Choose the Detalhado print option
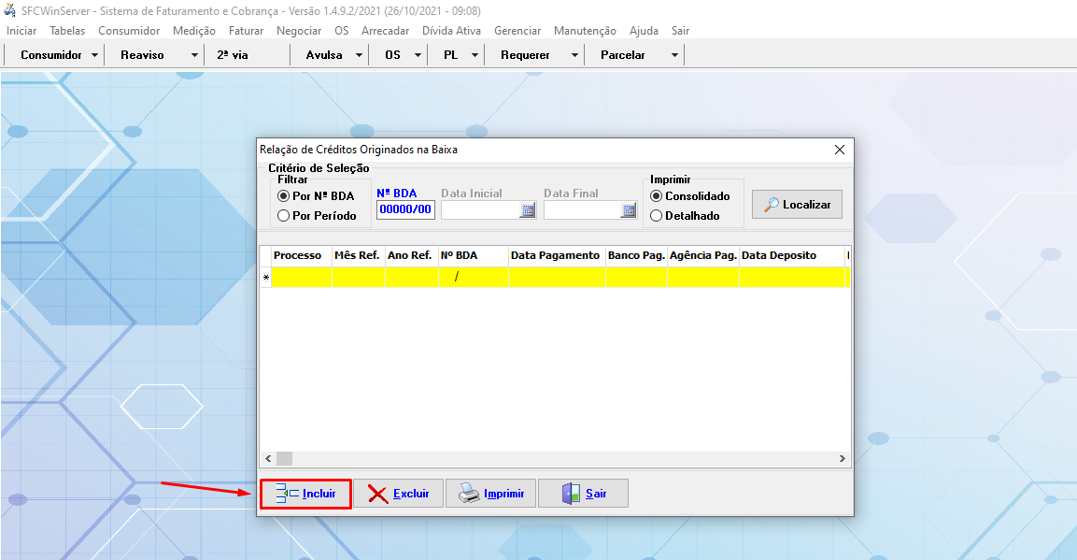Viewport: 1077px width, 560px height. [x=657, y=216]
